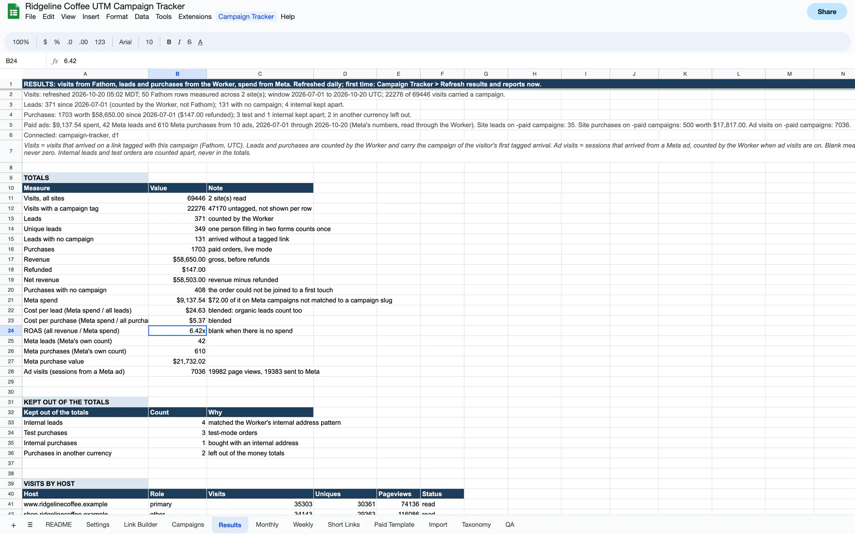Select the www.ridgelinecoffee.example host cell
855x534 pixels.
[85, 504]
